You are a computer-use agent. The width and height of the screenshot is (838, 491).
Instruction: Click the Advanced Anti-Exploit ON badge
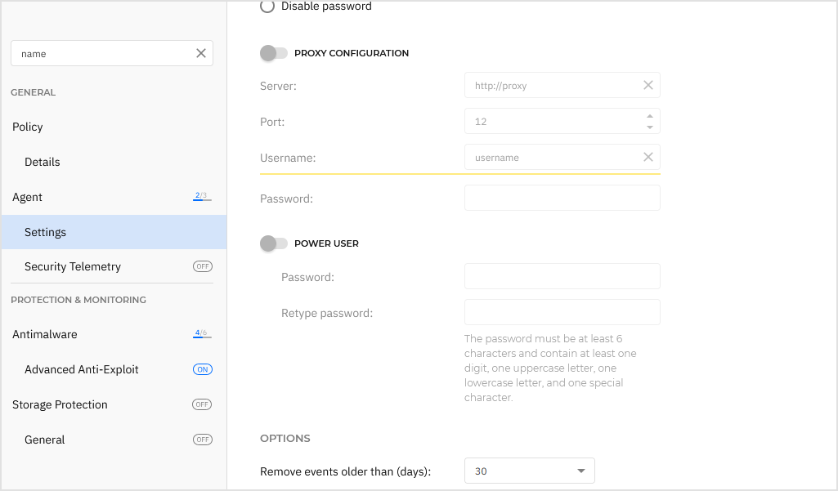(202, 369)
